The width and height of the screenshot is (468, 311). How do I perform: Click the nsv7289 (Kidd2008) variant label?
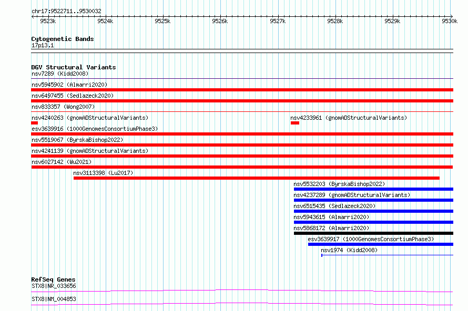(x=60, y=74)
